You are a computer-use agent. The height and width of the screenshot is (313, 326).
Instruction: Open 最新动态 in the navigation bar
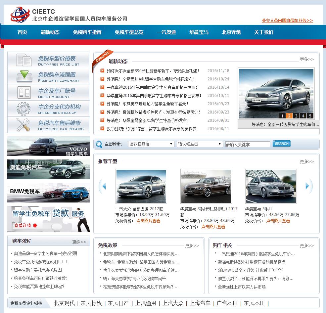tap(50, 32)
